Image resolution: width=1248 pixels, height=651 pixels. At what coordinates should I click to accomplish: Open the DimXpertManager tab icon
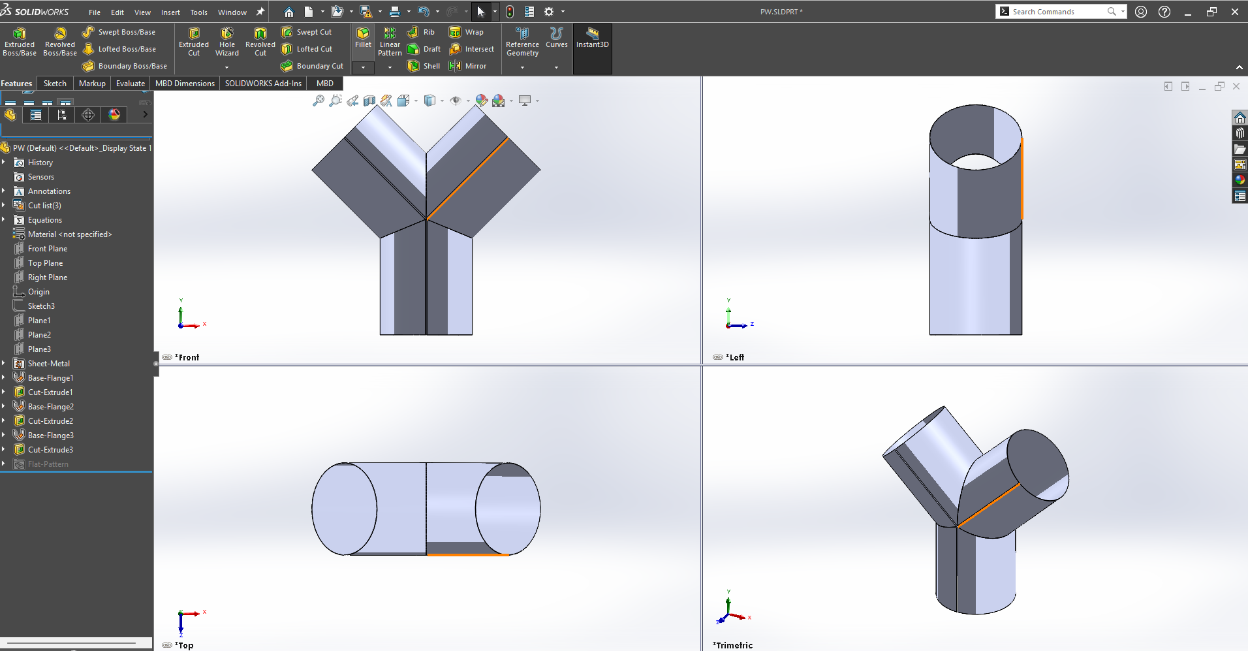coord(88,115)
